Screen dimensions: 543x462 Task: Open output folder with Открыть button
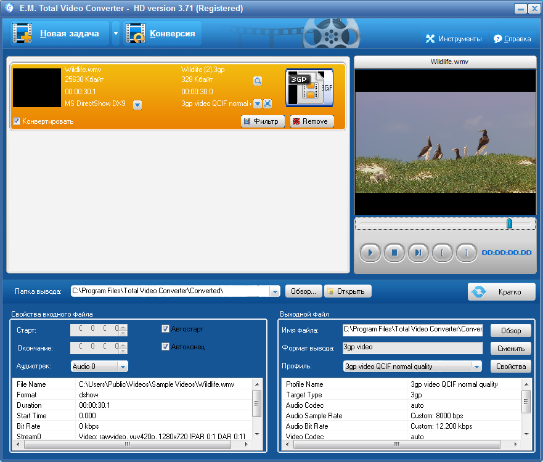click(348, 291)
